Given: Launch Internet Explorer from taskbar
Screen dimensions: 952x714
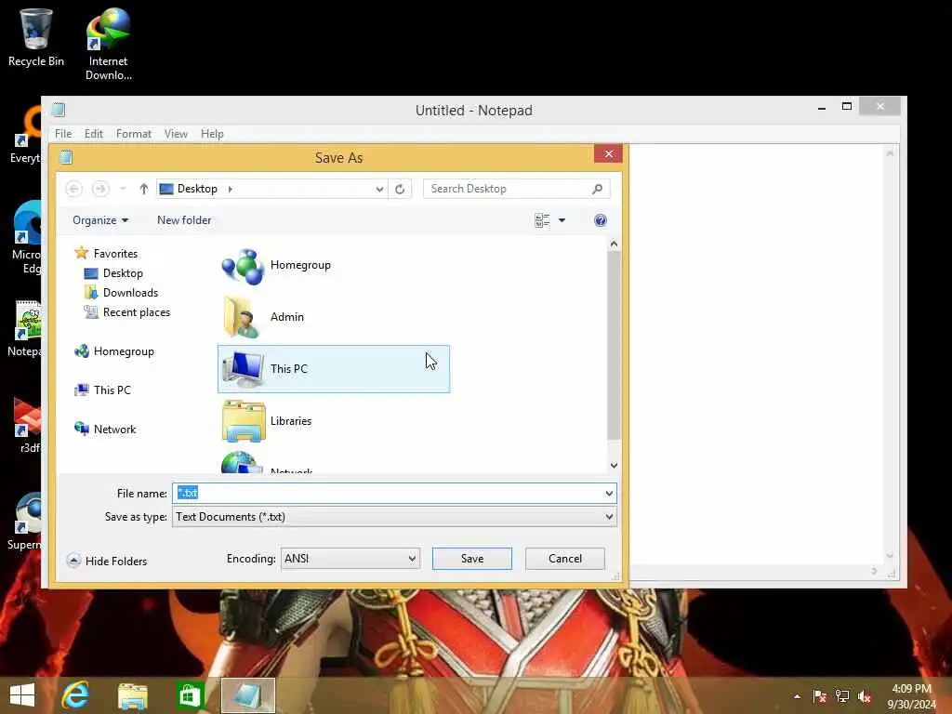Looking at the screenshot, I should (75, 695).
